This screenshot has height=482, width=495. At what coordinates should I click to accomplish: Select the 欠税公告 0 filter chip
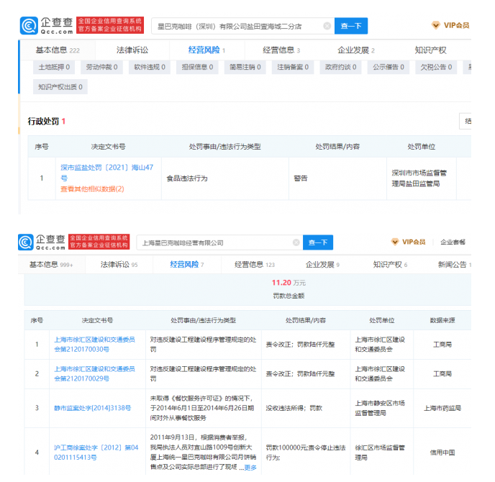pyautogui.click(x=436, y=67)
